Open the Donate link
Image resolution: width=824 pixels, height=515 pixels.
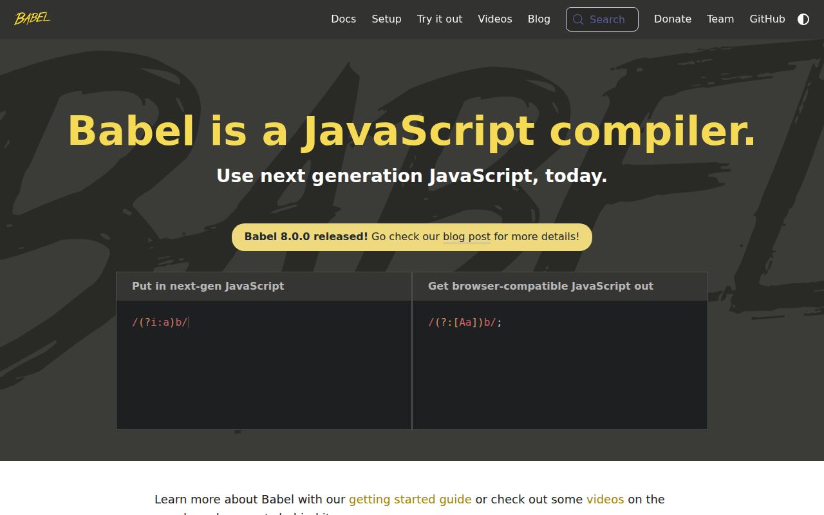point(673,19)
